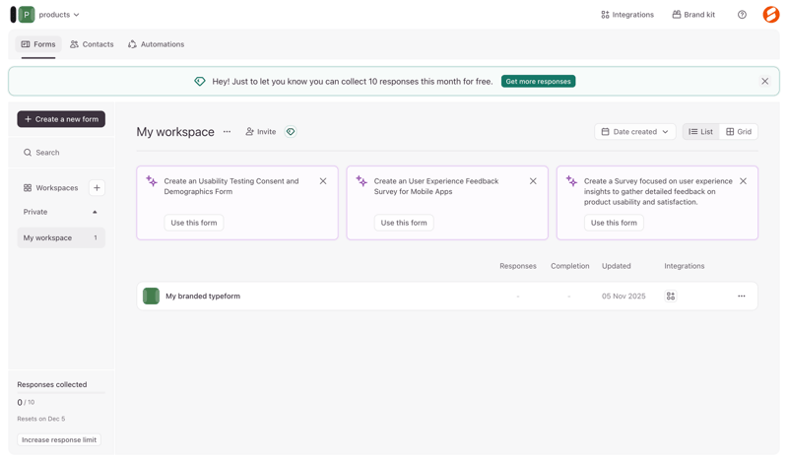This screenshot has height=463, width=788.
Task: Open the Integrations page
Action: pyautogui.click(x=627, y=15)
